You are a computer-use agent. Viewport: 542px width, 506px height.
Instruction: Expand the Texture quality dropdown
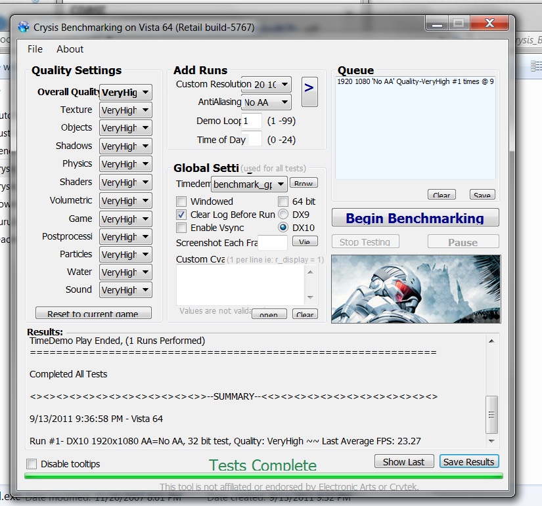tap(125, 110)
